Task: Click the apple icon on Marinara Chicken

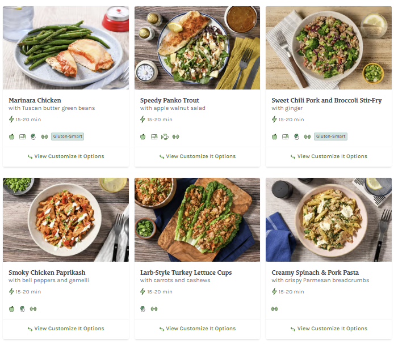Action: click(11, 137)
